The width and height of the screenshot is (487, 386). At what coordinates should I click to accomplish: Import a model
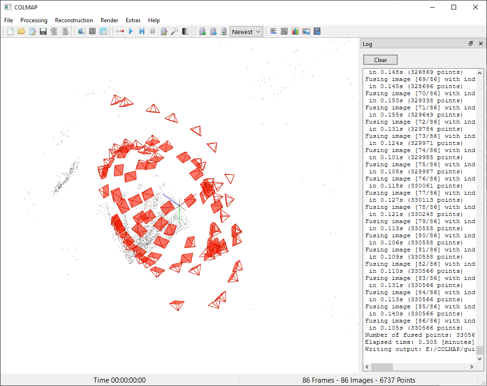coord(54,31)
